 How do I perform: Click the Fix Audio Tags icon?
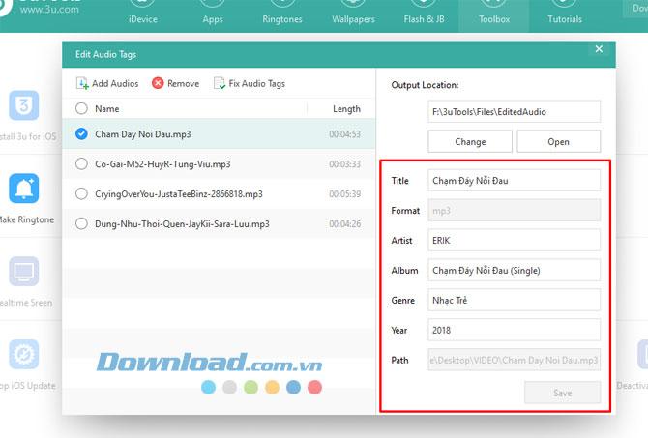[x=220, y=84]
